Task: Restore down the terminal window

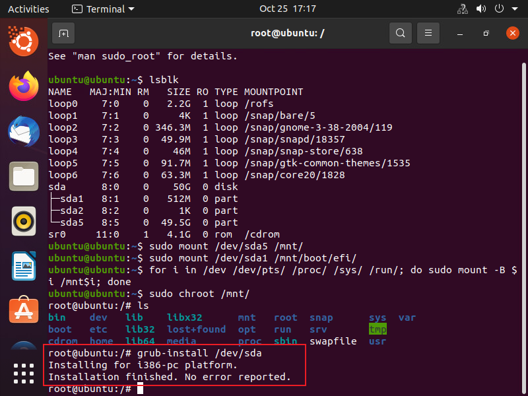Action: (486, 33)
